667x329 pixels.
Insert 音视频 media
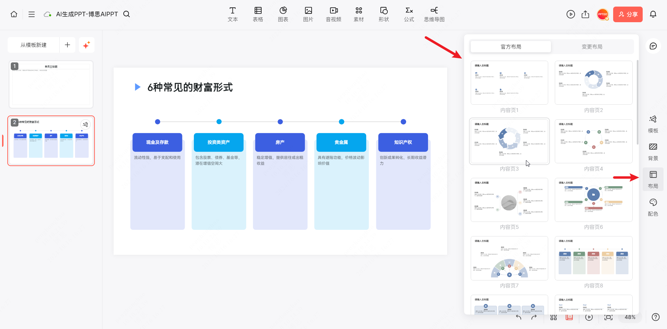pyautogui.click(x=333, y=15)
